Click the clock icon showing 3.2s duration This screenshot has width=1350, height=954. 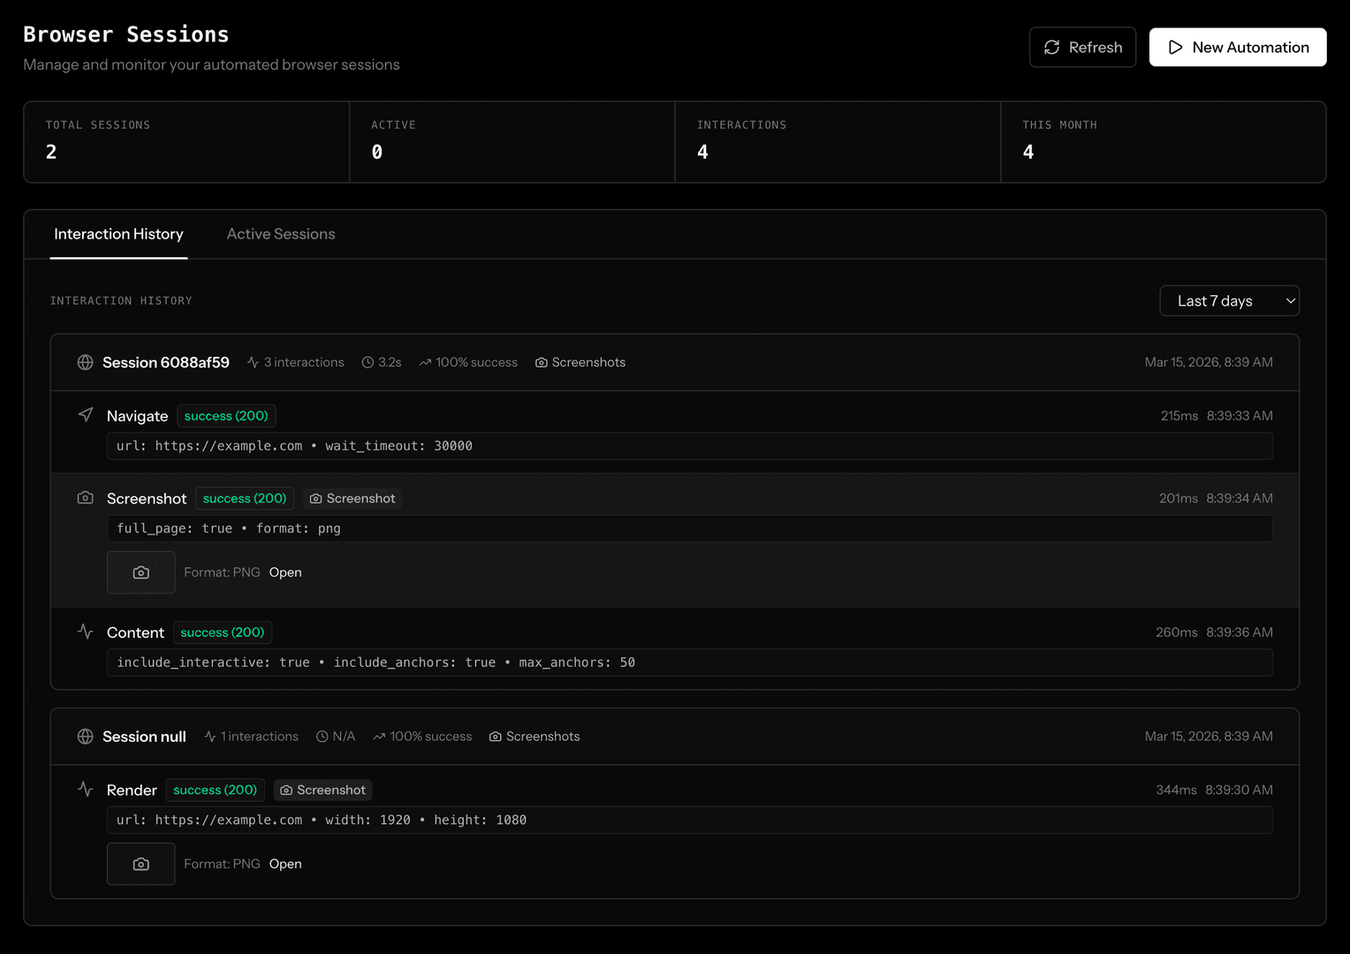click(x=367, y=362)
